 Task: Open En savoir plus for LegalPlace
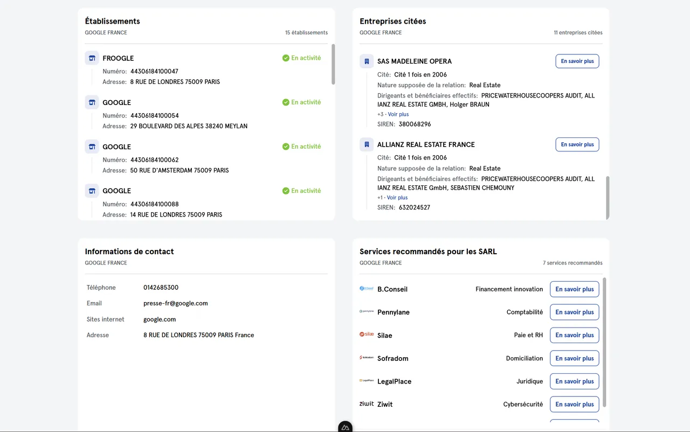(575, 381)
